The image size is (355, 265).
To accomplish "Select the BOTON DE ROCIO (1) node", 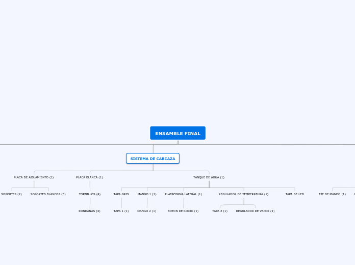I will tap(183, 210).
